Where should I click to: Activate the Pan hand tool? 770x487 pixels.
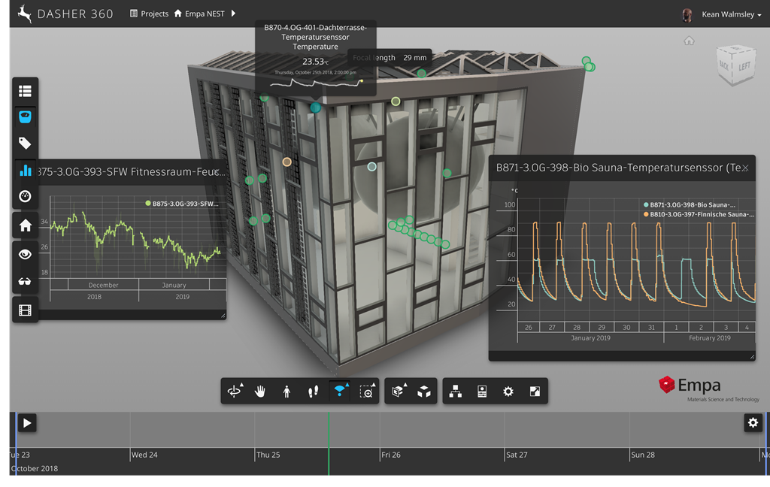click(x=260, y=392)
